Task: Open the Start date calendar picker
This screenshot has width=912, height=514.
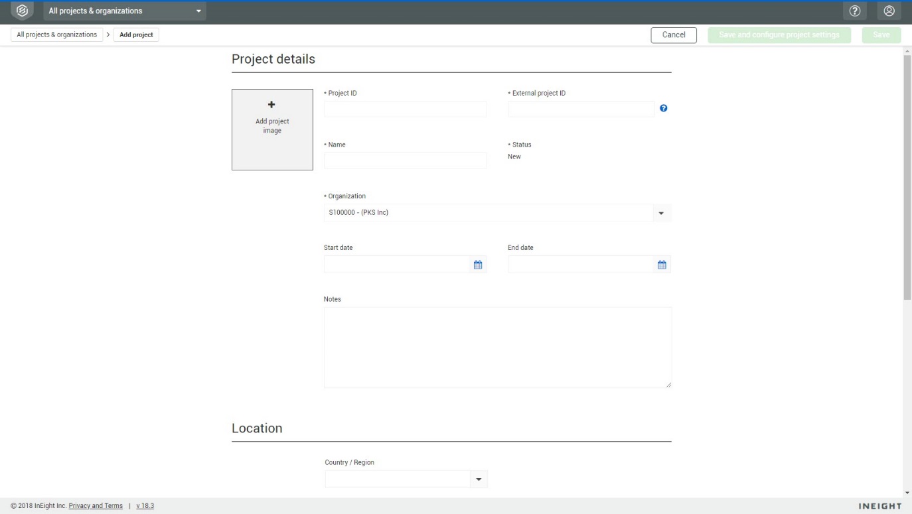Action: 477,264
